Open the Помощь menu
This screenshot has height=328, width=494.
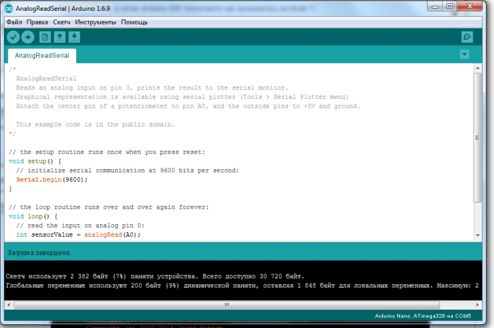coord(134,22)
